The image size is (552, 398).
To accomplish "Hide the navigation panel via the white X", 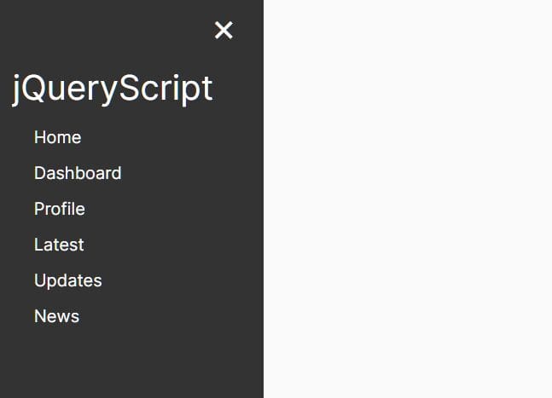I will pos(224,30).
